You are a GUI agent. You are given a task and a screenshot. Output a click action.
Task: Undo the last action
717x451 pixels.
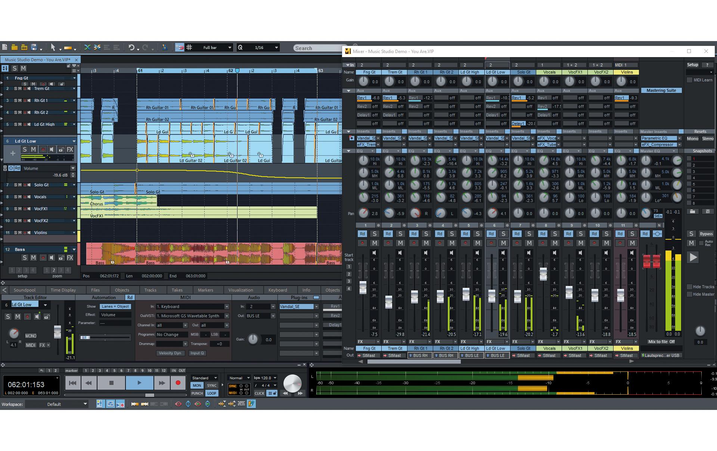click(131, 47)
